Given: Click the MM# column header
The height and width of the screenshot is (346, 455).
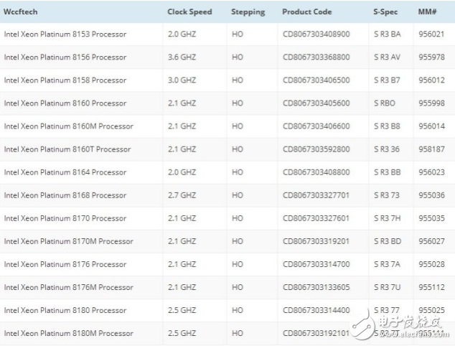Looking at the screenshot, I should coord(428,11).
